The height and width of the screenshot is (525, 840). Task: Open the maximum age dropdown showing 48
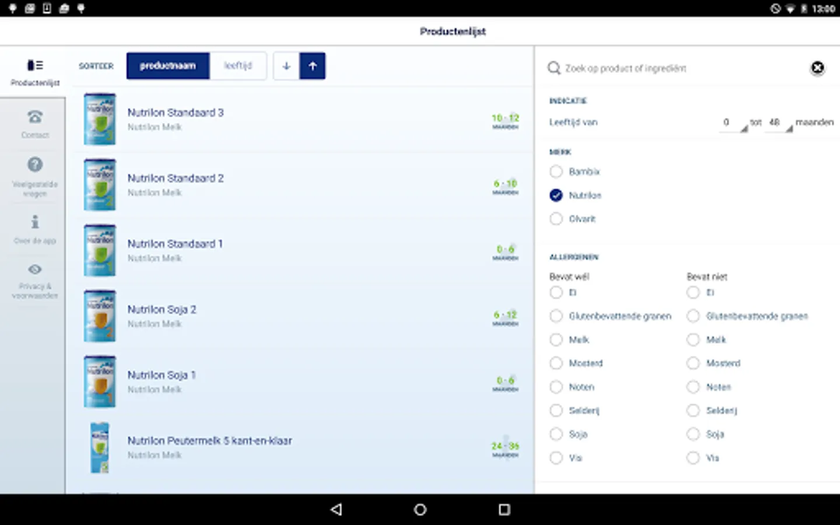point(778,123)
